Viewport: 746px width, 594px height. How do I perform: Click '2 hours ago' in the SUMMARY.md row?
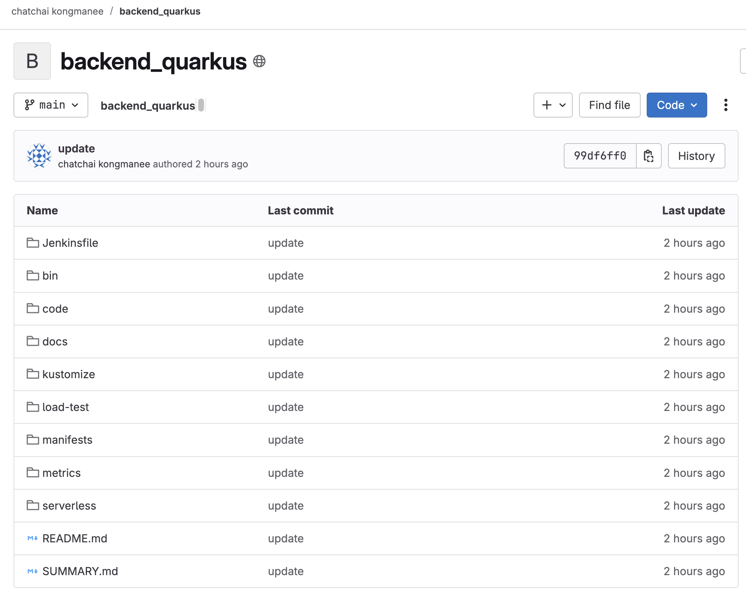click(x=694, y=571)
